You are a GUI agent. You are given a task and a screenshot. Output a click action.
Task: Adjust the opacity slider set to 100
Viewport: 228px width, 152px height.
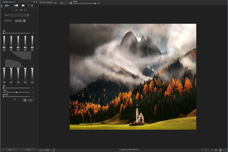(85, 3)
